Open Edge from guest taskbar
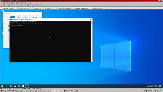This screenshot has height=92, width=163. pos(6,86)
